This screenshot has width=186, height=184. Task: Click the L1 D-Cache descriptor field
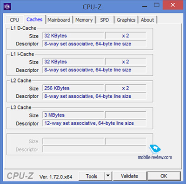94,44
